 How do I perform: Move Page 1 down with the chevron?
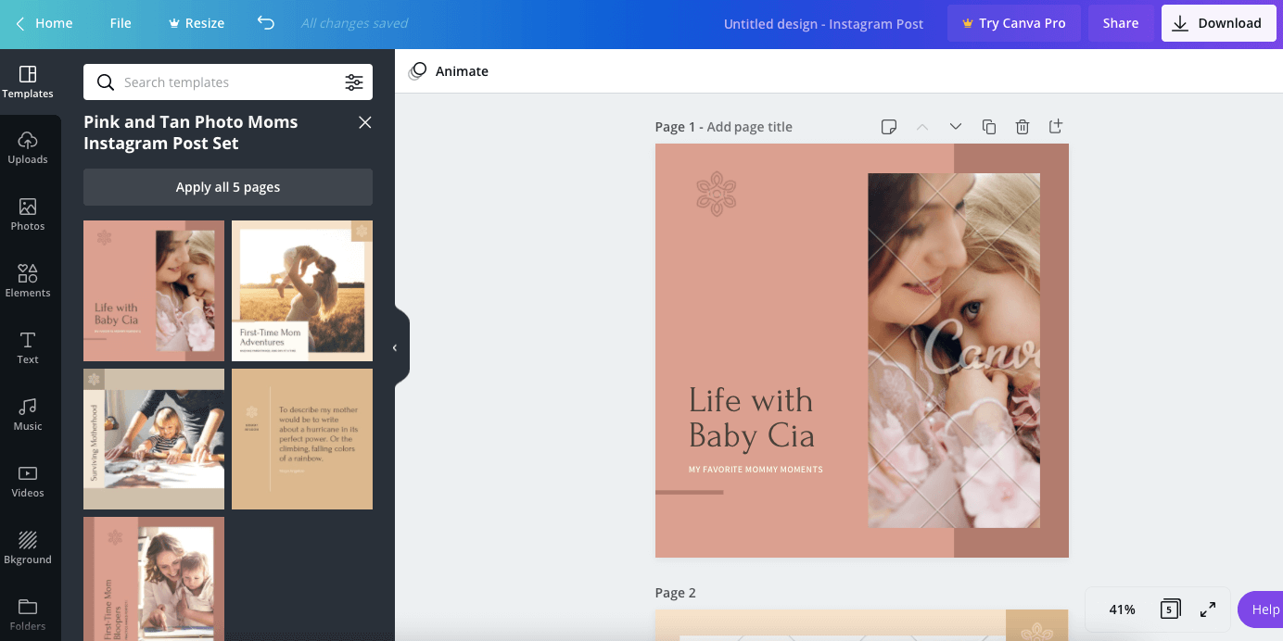click(955, 126)
